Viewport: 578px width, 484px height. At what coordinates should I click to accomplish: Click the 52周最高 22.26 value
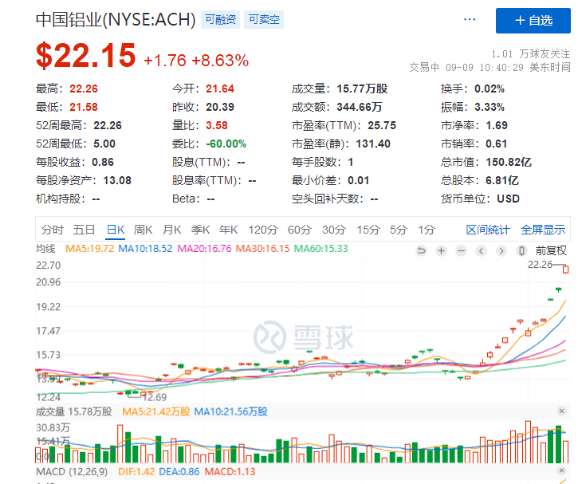tap(108, 125)
